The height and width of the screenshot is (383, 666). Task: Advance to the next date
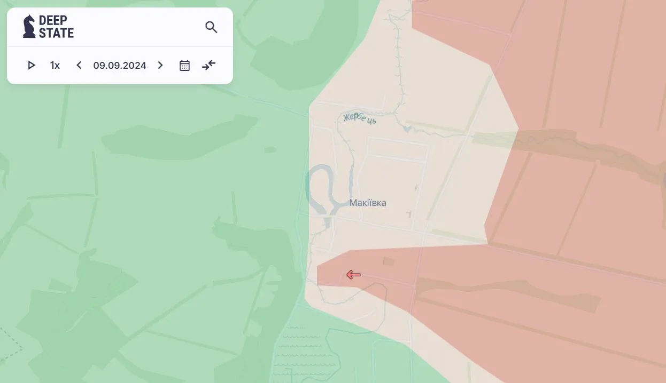click(160, 65)
